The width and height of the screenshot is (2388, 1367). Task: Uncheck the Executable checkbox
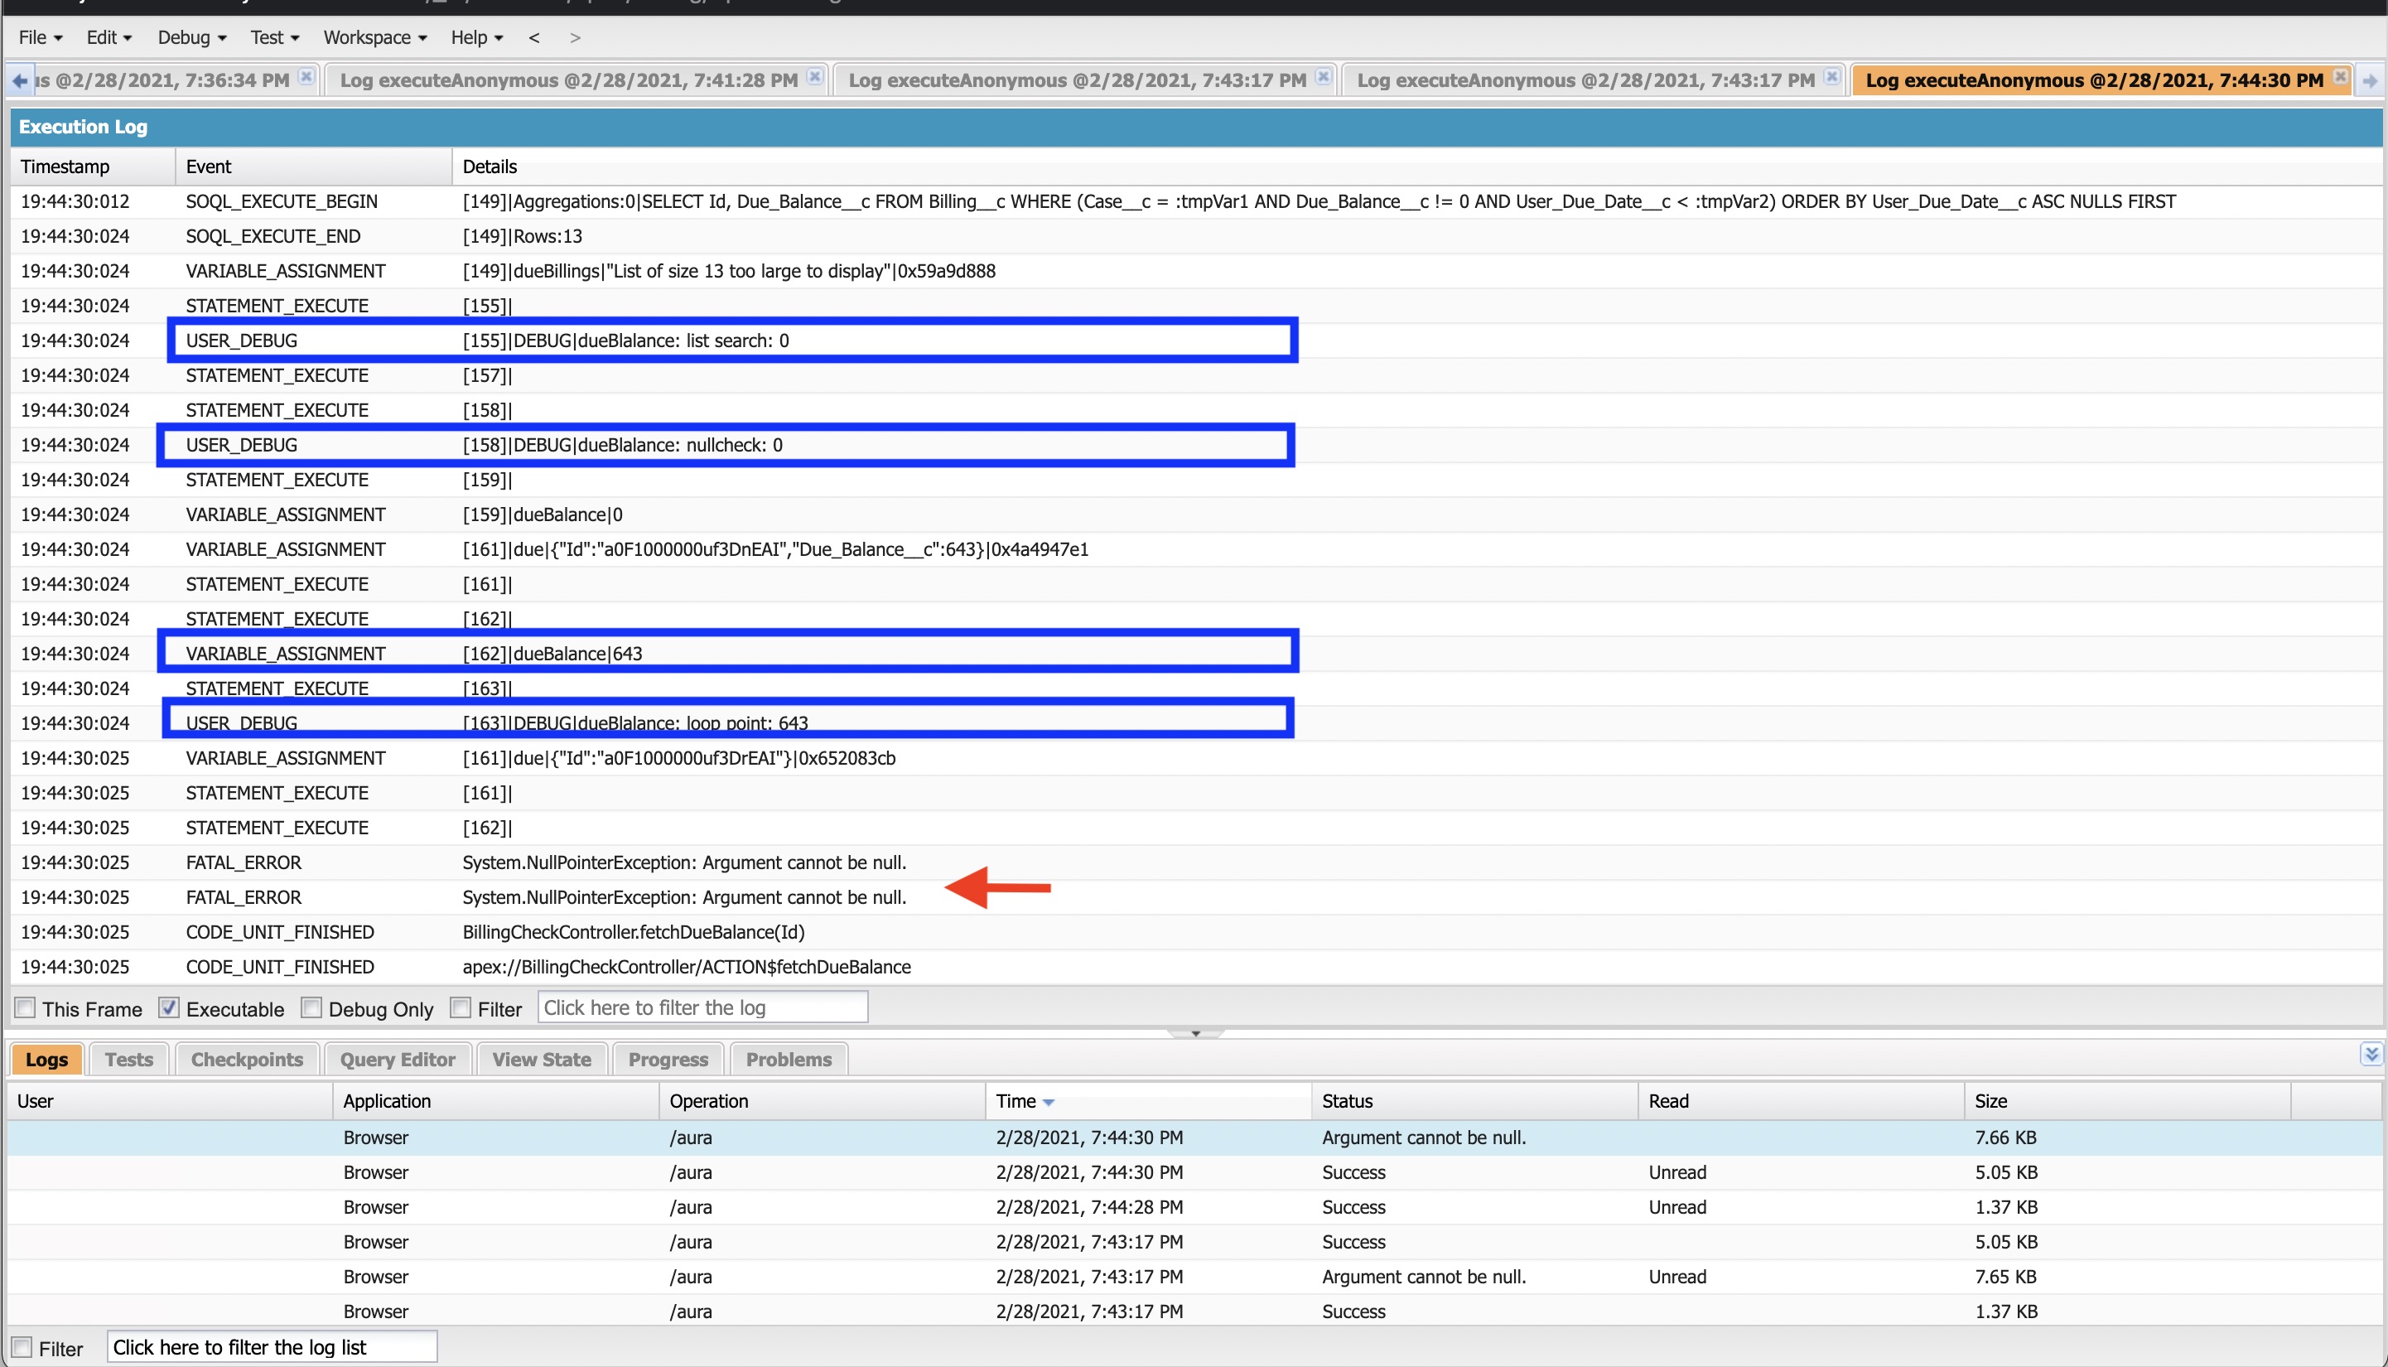tap(169, 1008)
